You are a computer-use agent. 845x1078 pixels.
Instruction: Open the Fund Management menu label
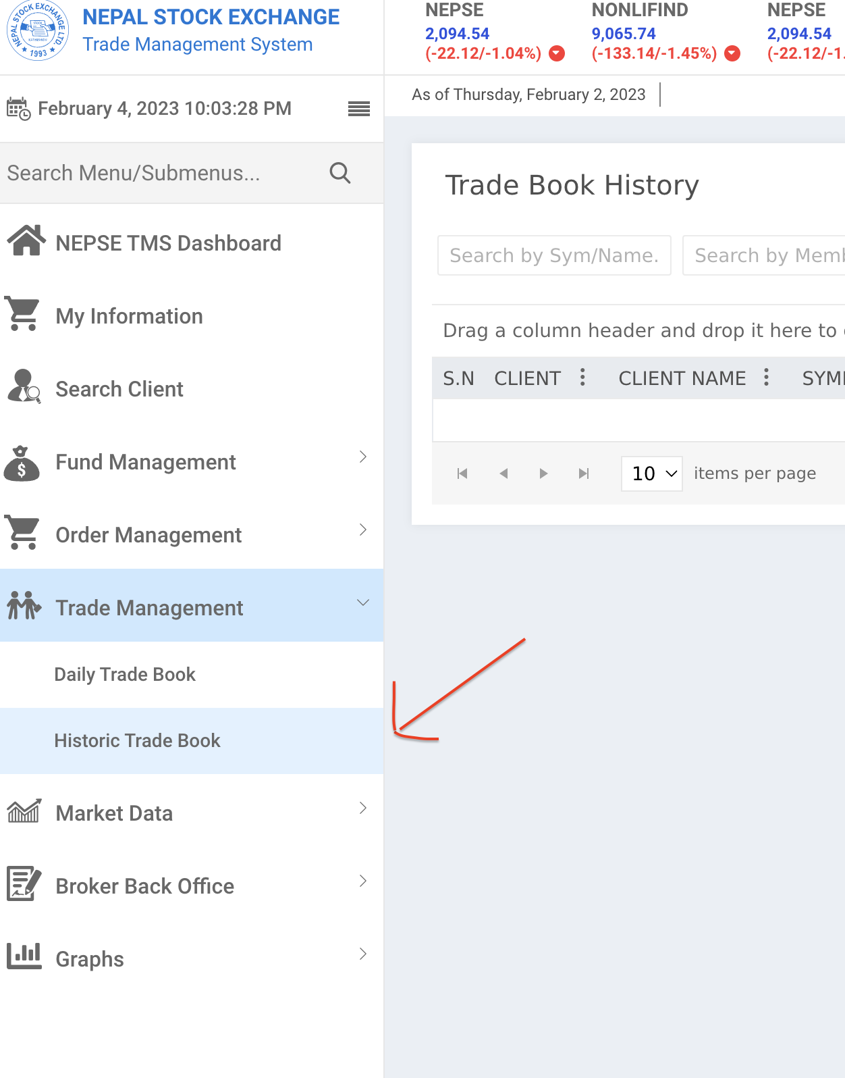146,463
